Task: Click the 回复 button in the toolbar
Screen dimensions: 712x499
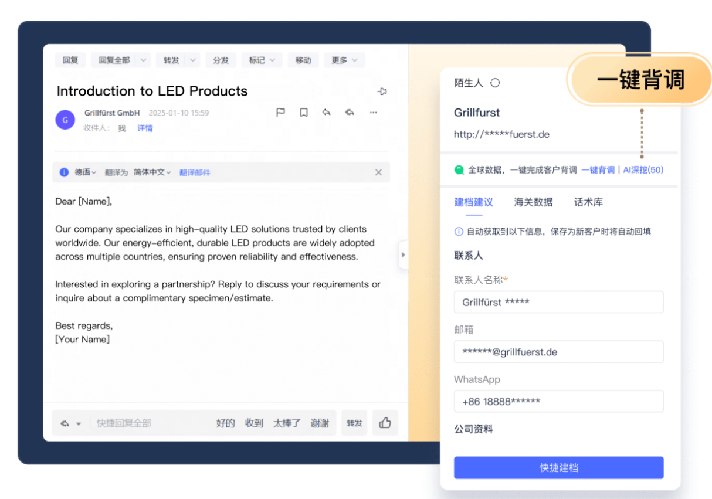Action: click(70, 60)
